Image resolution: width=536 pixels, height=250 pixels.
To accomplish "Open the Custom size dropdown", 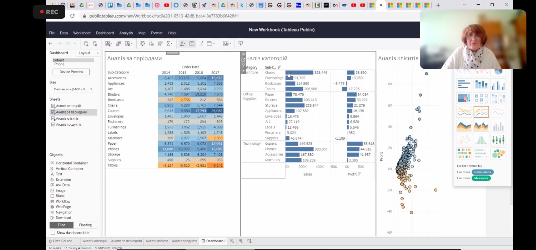I will 91,89.
